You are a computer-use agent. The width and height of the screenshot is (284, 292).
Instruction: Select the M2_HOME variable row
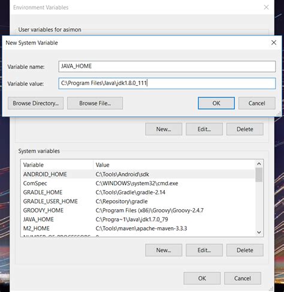(x=138, y=228)
